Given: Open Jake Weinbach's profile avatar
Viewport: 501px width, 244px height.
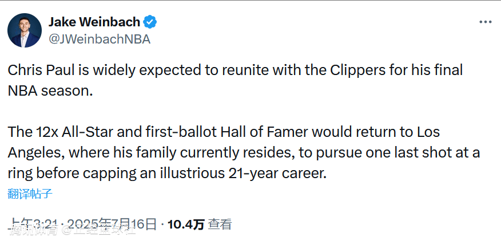Looking at the screenshot, I should click(25, 30).
